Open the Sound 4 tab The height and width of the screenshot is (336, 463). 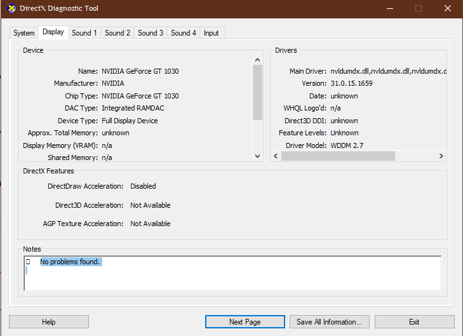(184, 33)
